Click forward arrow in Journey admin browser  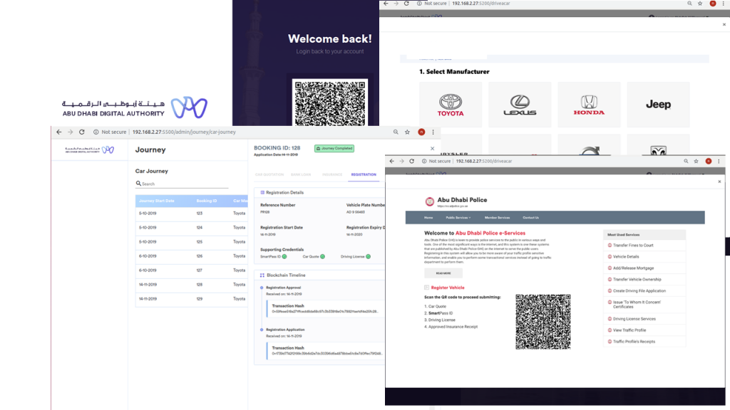[x=71, y=132]
